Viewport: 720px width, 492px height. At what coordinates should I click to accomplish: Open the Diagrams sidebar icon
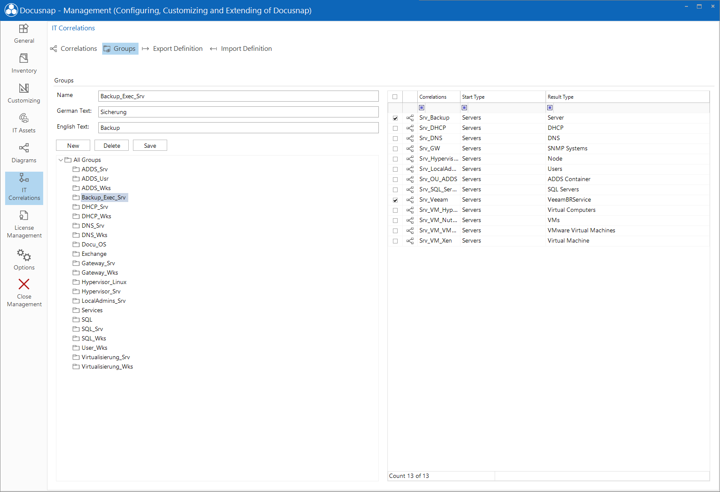[x=24, y=148]
